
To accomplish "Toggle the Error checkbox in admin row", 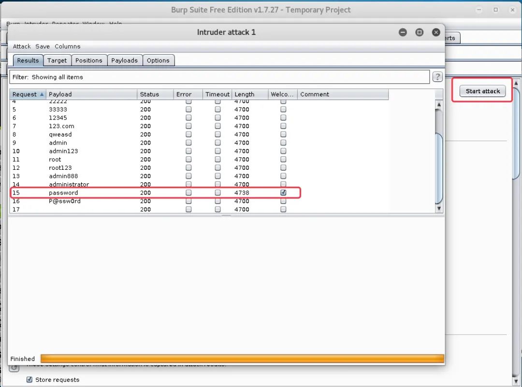I will [189, 142].
